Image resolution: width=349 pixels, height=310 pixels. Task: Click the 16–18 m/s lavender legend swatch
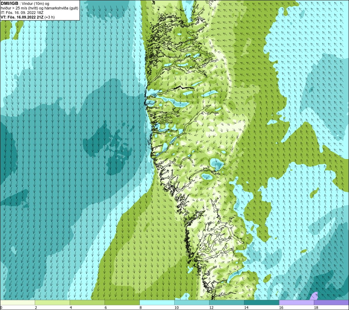coord(296,302)
